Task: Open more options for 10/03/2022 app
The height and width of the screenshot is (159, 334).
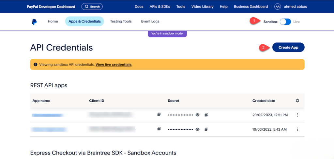Action: point(297,129)
